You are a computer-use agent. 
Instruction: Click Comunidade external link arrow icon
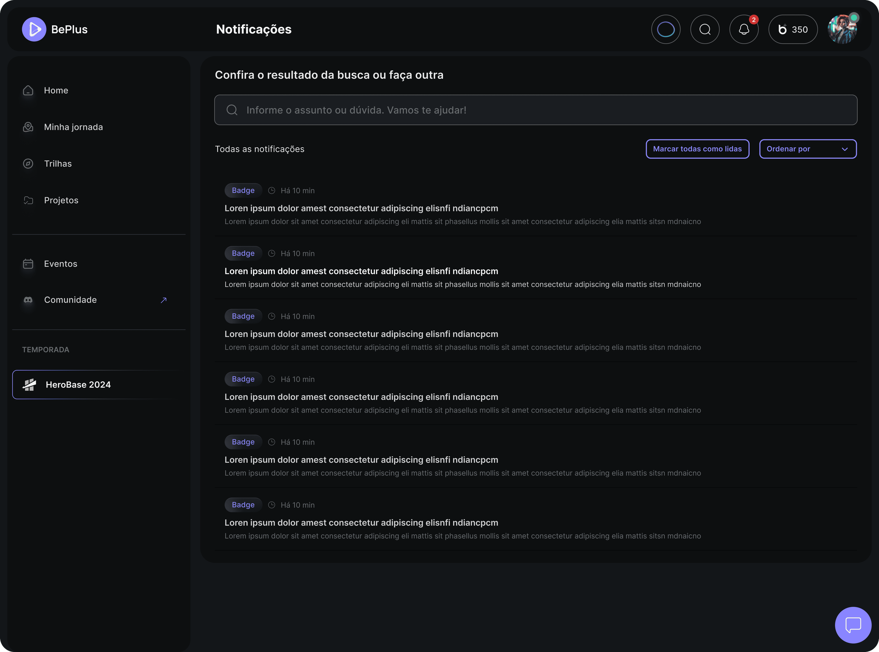[164, 300]
